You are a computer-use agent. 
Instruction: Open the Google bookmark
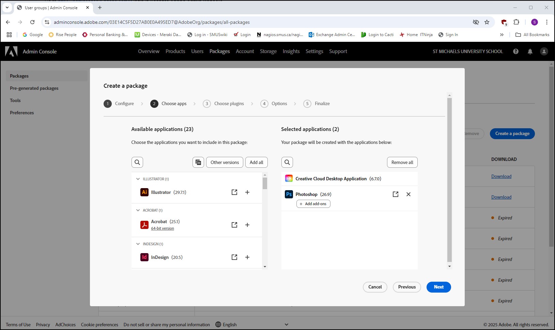tap(33, 35)
